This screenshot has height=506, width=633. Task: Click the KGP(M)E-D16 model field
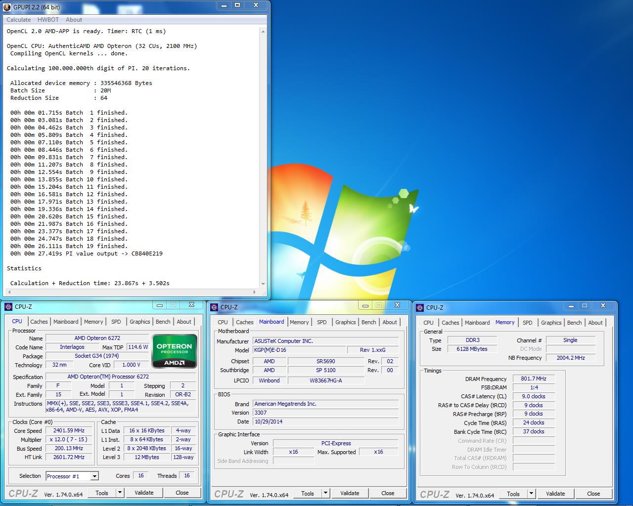tap(298, 350)
